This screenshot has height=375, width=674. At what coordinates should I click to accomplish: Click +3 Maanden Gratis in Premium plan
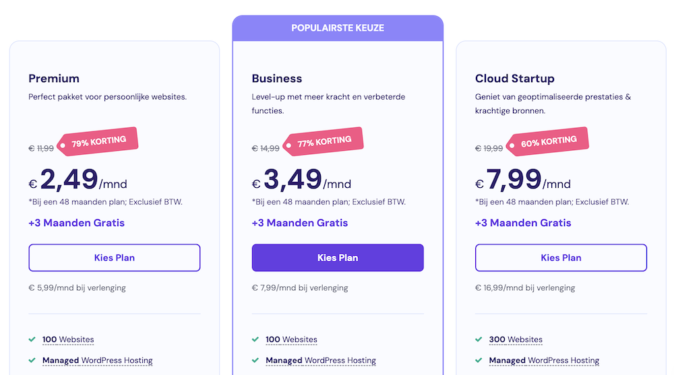coord(76,223)
